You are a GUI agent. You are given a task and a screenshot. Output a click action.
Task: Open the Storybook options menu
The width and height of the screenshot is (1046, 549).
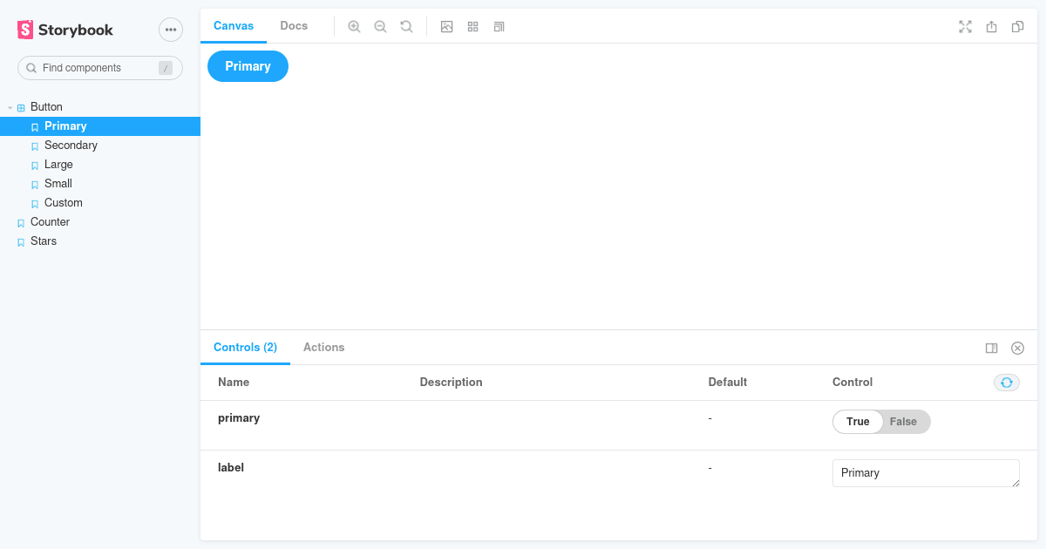tap(171, 29)
